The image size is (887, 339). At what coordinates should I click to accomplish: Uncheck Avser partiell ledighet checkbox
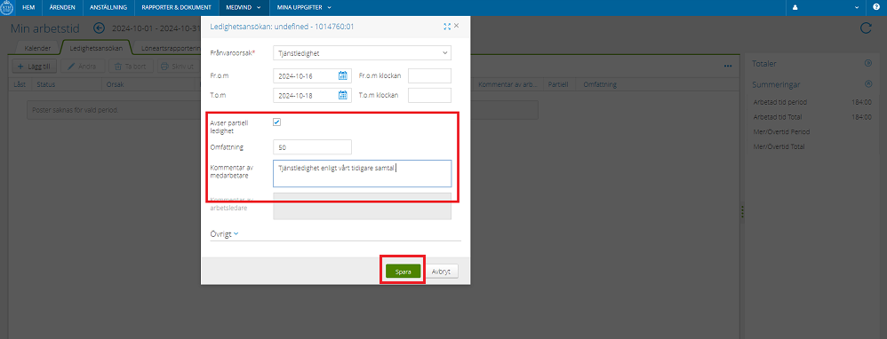276,122
